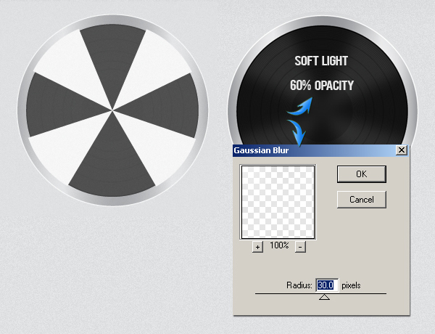Click the Gaussian Blur preview thumbnail
This screenshot has width=435, height=334.
[x=278, y=202]
